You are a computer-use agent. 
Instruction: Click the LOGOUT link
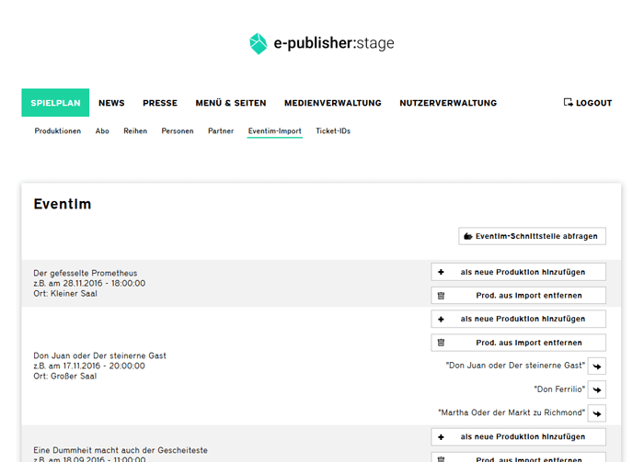point(588,103)
